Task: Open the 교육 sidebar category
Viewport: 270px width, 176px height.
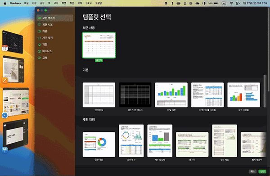Action: pyautogui.click(x=55, y=58)
